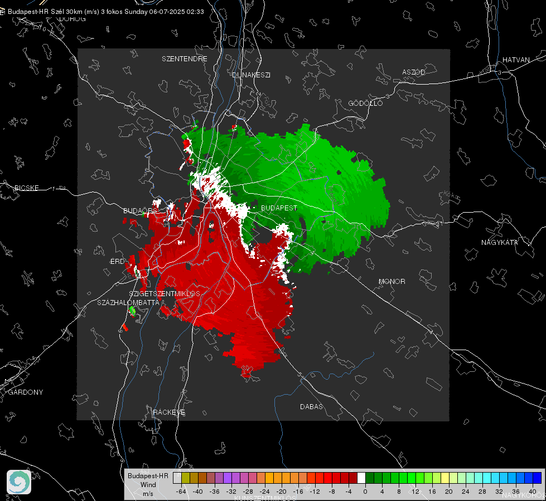Click the ASZÓD town label

pos(414,72)
